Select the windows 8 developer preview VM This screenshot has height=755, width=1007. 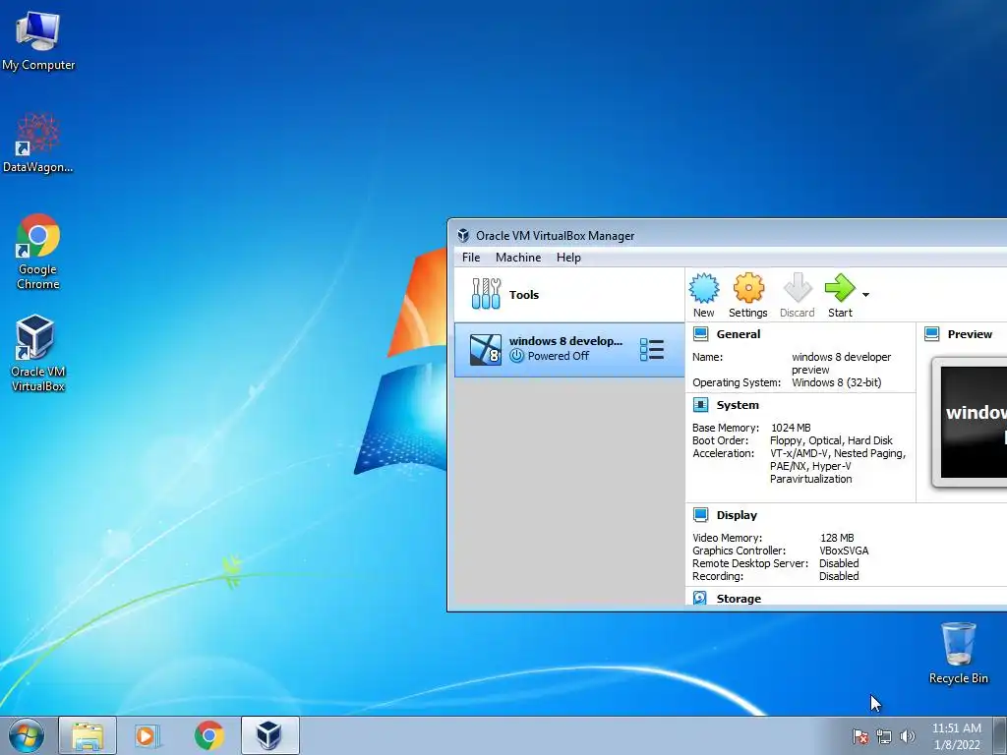pos(569,349)
